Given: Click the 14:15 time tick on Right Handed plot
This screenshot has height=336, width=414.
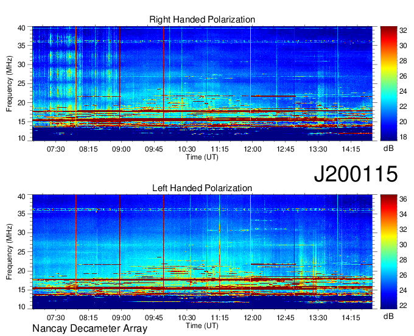Looking at the screenshot, I should click(351, 149).
